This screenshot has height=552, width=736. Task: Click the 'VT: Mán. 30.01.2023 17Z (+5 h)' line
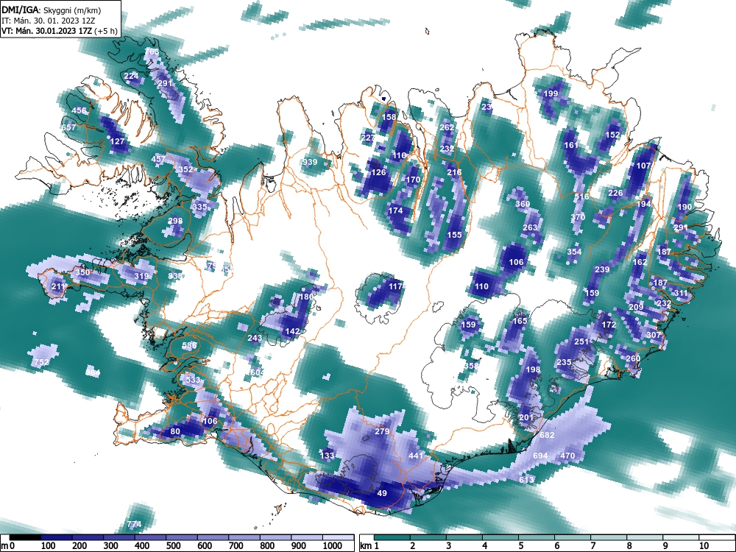59,31
